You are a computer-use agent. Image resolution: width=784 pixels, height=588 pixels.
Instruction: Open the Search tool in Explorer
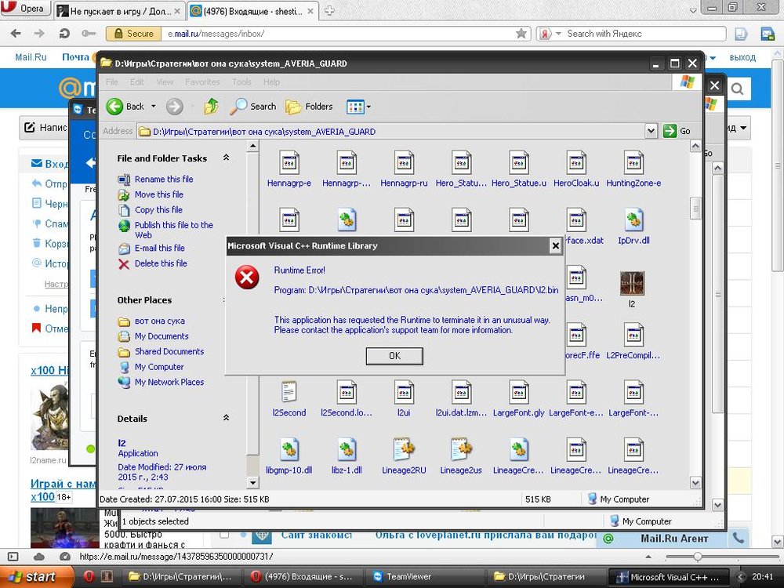252,107
